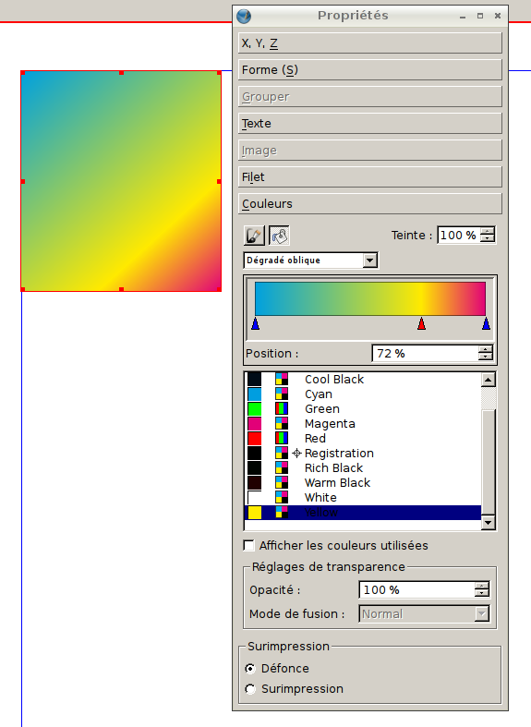Click the Cool Black color swatch
Image resolution: width=531 pixels, height=727 pixels.
click(x=254, y=380)
